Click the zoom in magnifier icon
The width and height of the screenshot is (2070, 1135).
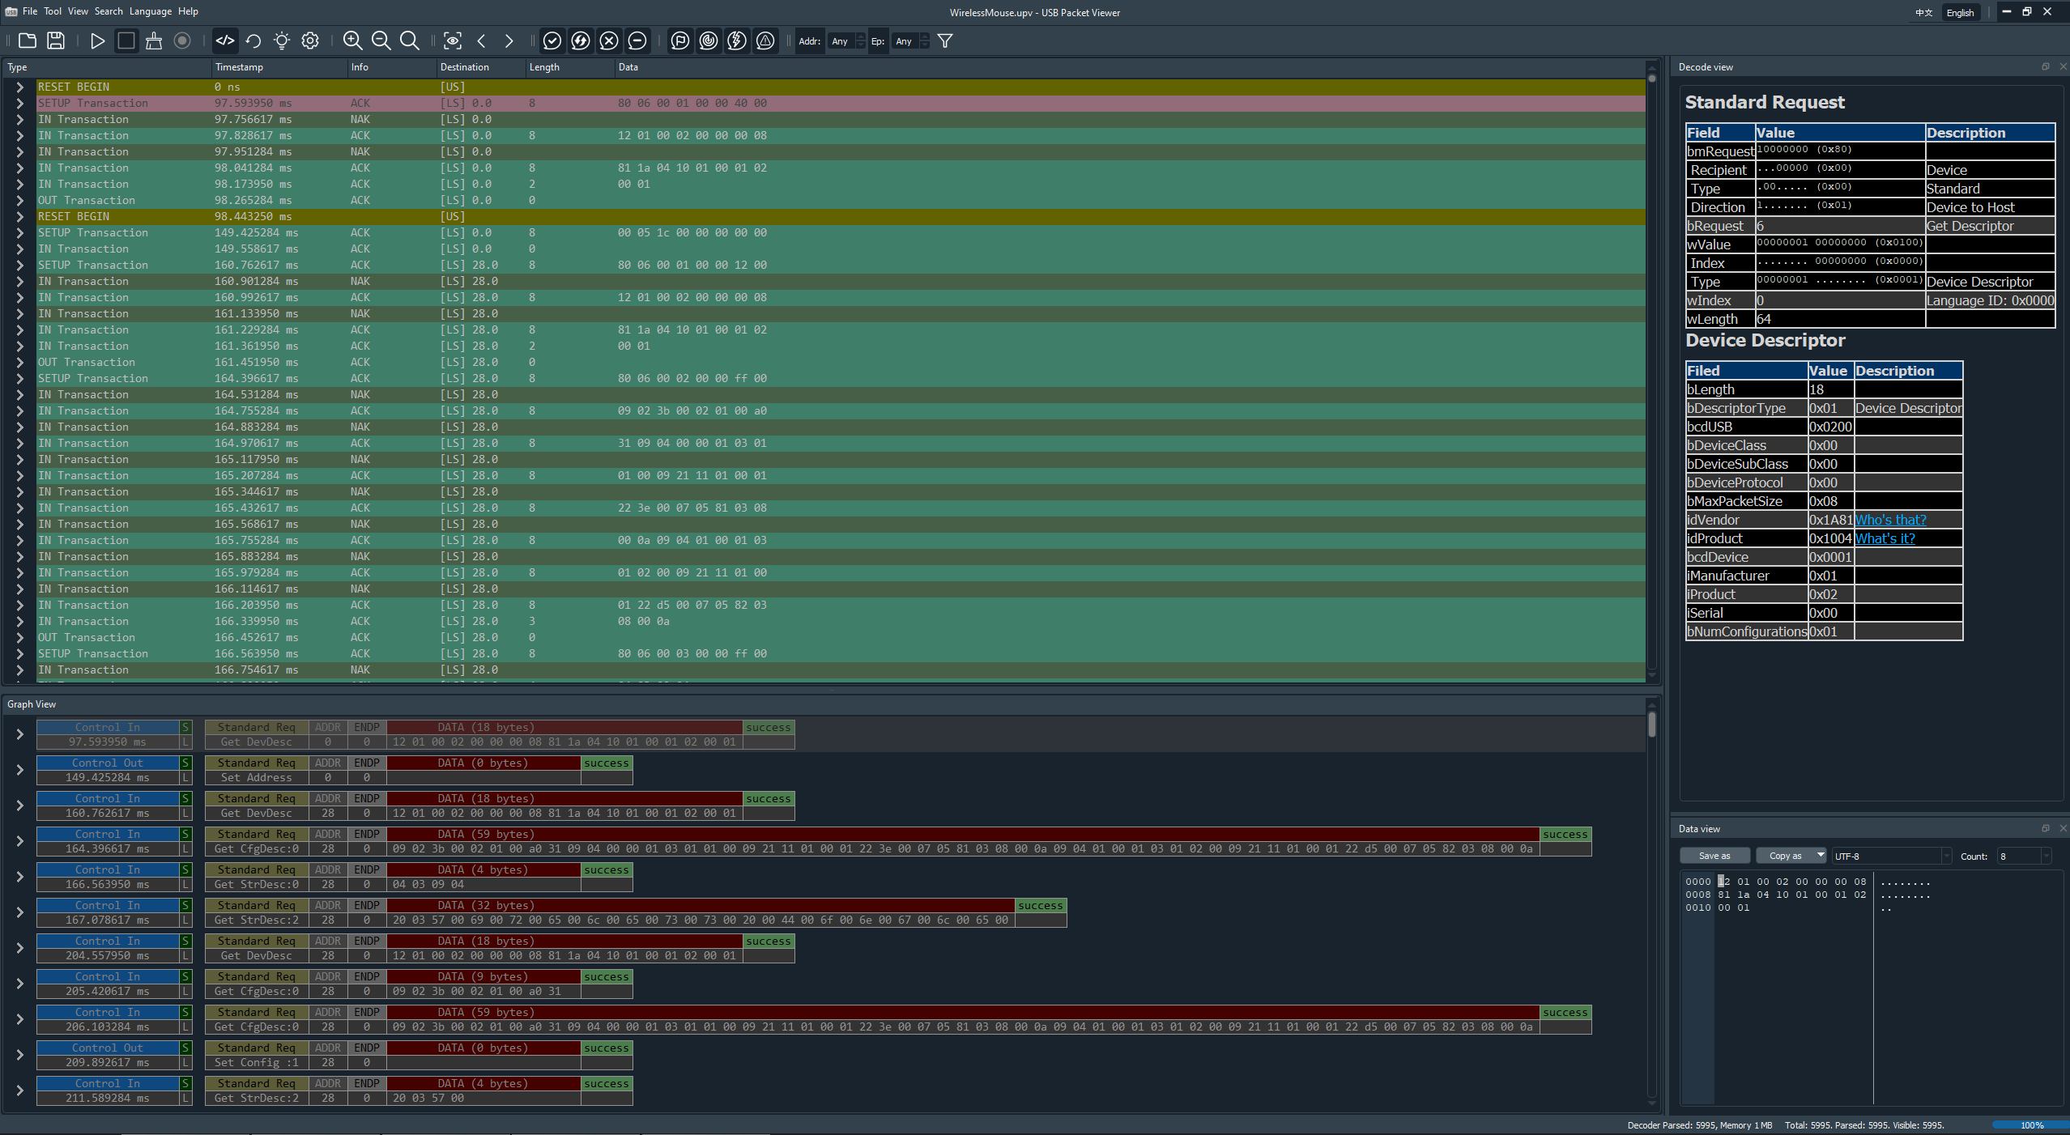tap(352, 40)
